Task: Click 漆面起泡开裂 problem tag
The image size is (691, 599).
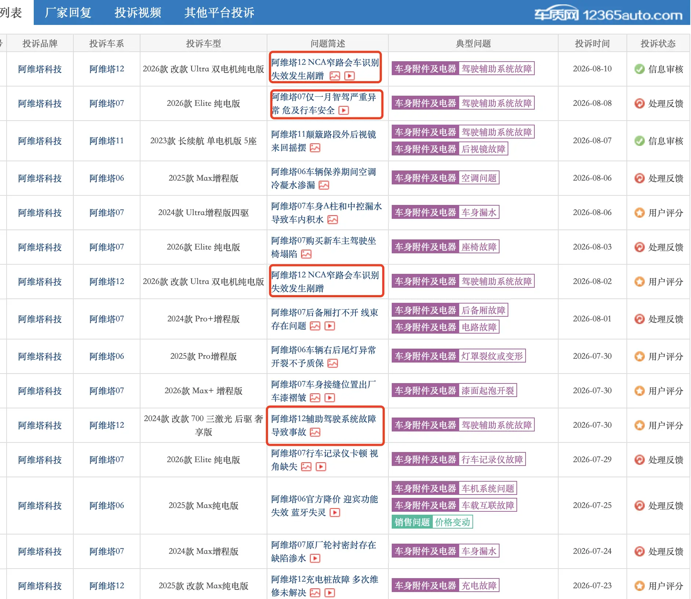Action: 488,390
